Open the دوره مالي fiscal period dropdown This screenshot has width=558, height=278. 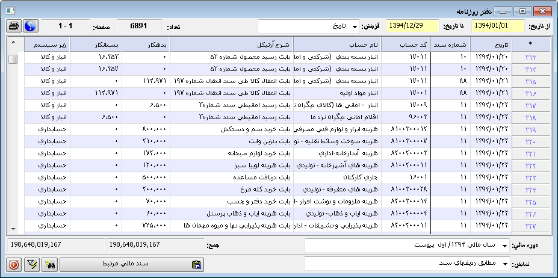pyautogui.click(x=407, y=246)
